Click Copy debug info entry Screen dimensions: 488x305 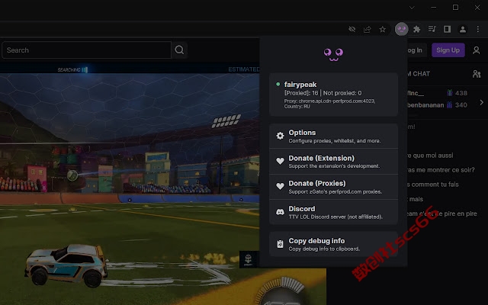coord(333,244)
